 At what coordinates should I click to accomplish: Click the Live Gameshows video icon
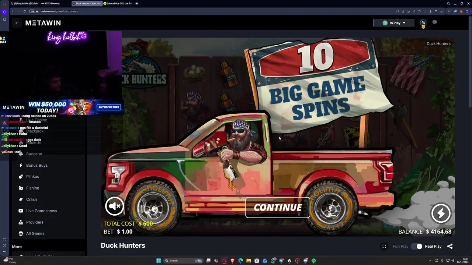pyautogui.click(x=21, y=211)
